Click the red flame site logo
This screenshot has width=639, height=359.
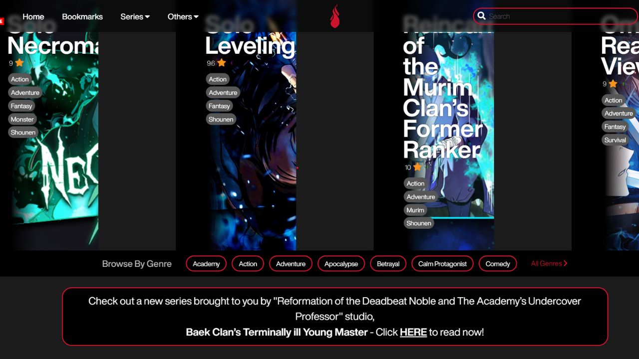(334, 16)
